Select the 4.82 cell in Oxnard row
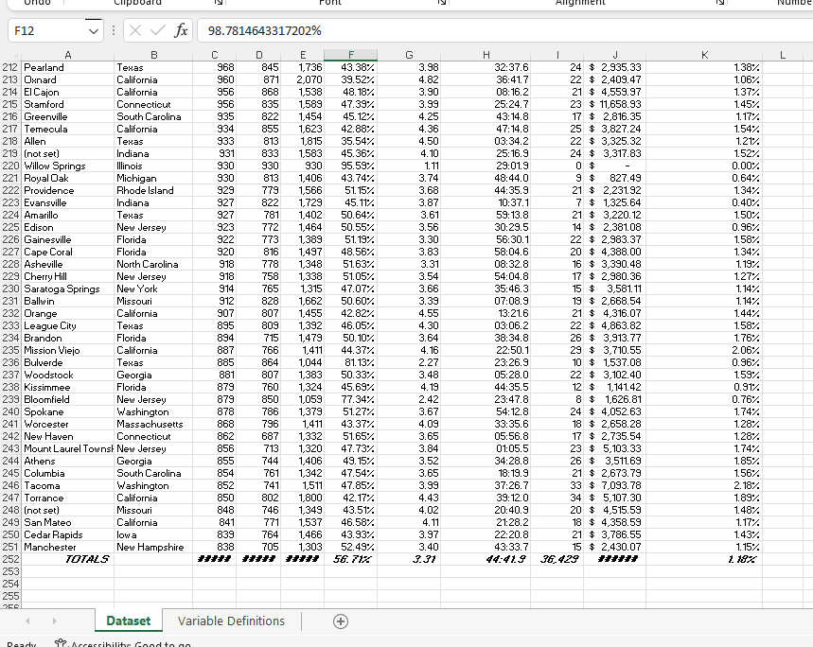Screen dimensions: 813x647 point(409,79)
